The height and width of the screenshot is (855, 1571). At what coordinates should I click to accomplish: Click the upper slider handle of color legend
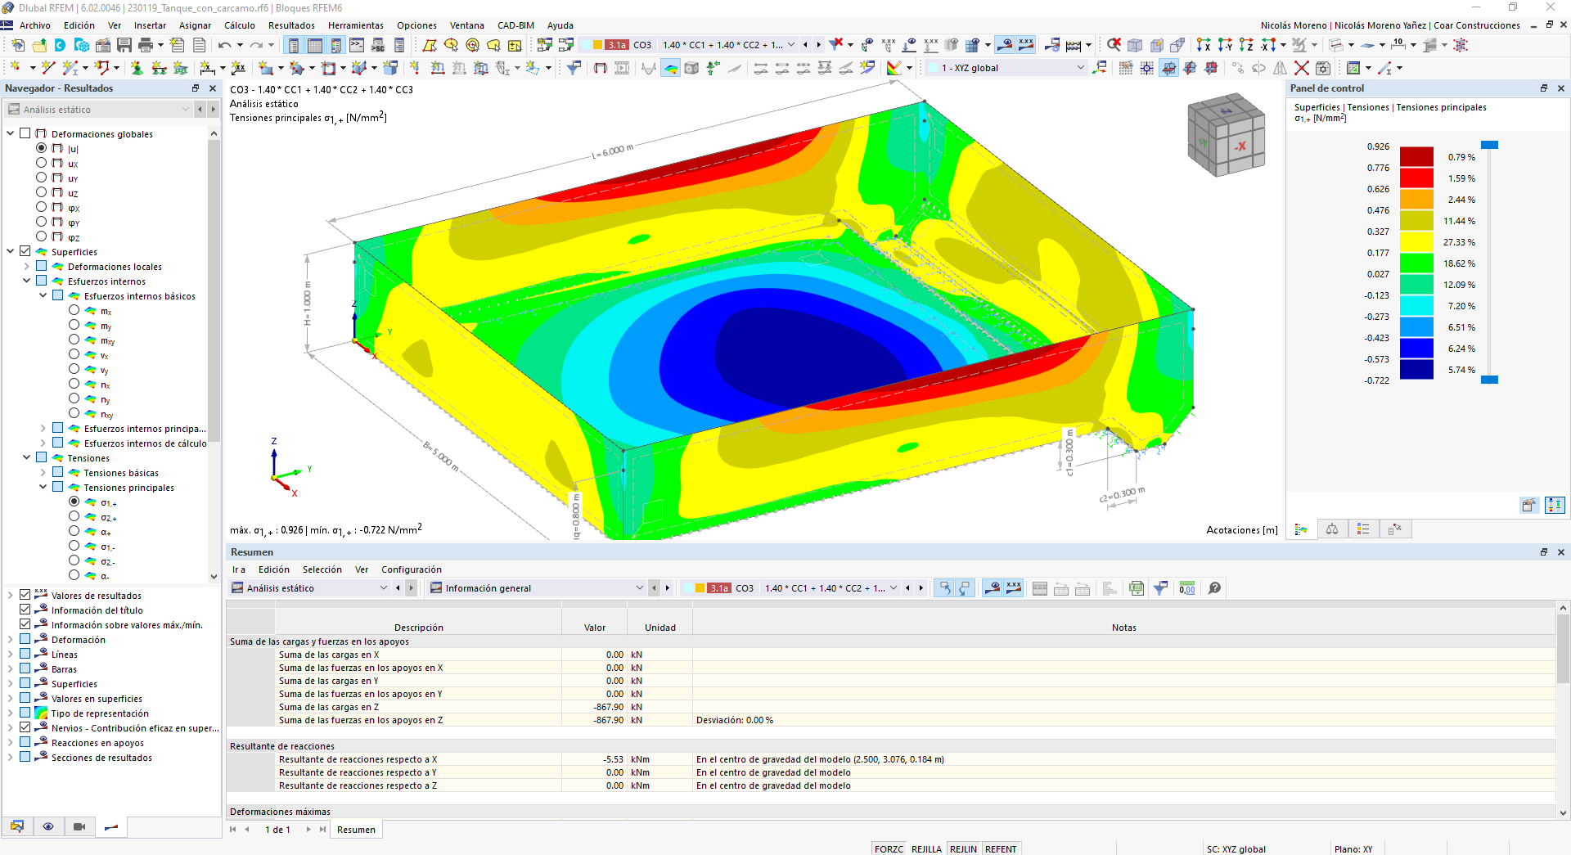[x=1489, y=145]
